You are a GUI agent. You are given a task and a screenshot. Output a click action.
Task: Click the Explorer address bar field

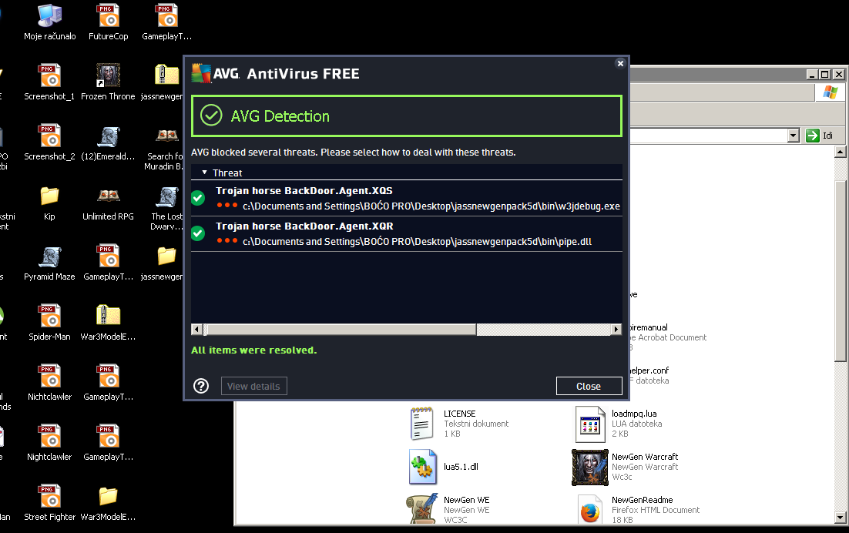pyautogui.click(x=708, y=136)
